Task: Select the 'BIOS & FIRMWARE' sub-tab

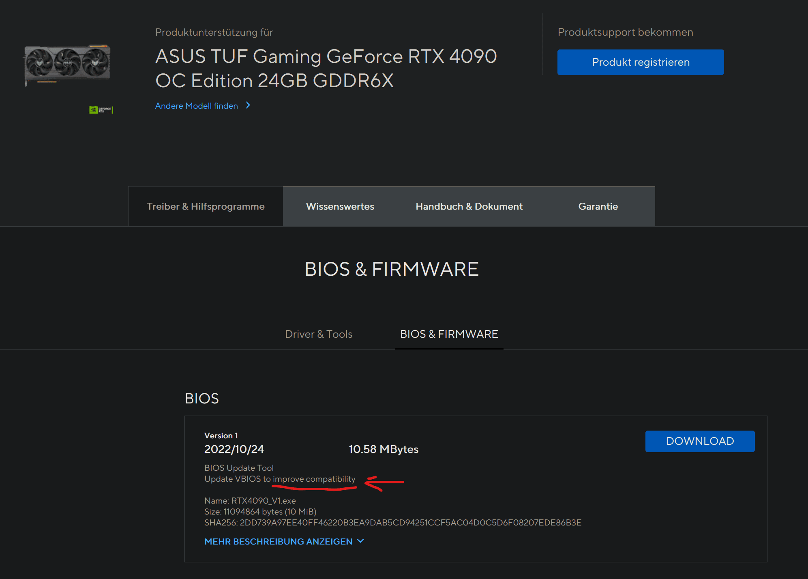Action: (449, 334)
